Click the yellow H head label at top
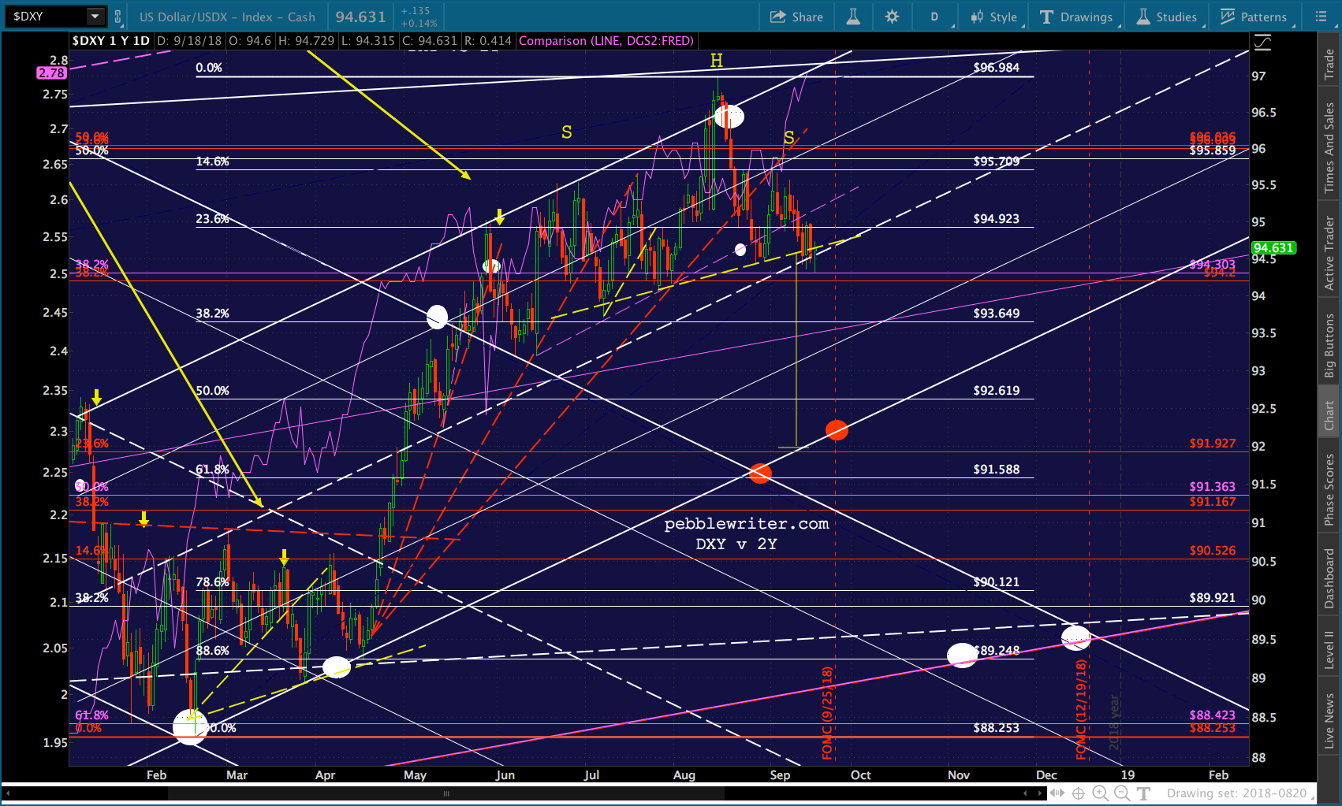Image resolution: width=1342 pixels, height=806 pixels. [716, 61]
